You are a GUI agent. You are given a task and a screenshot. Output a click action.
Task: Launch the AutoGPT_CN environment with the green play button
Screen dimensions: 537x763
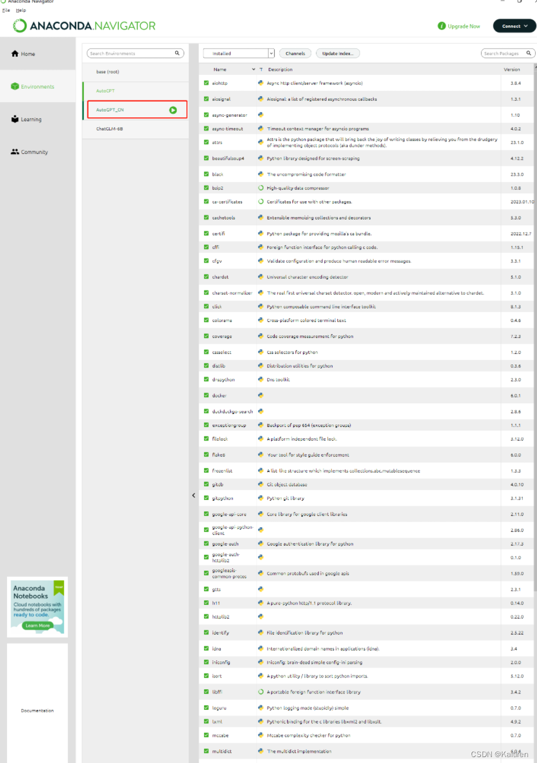(x=173, y=110)
